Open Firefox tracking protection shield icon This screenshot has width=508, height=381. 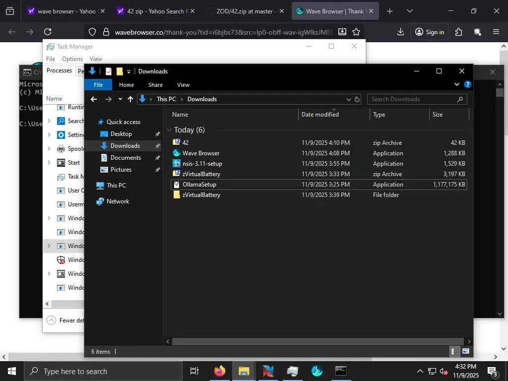coord(92,32)
